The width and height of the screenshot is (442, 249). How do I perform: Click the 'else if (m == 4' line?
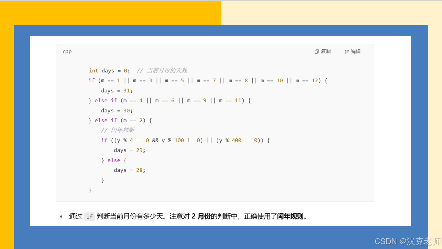pyautogui.click(x=169, y=101)
